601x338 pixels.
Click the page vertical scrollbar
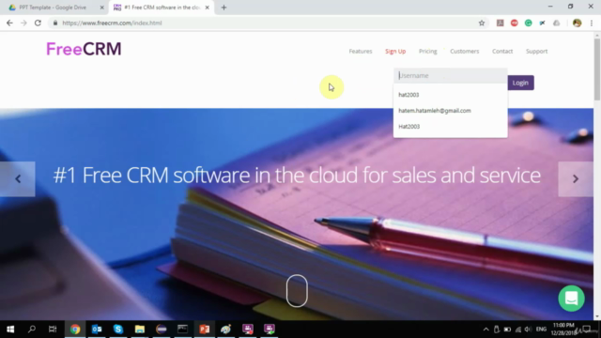coord(597,69)
